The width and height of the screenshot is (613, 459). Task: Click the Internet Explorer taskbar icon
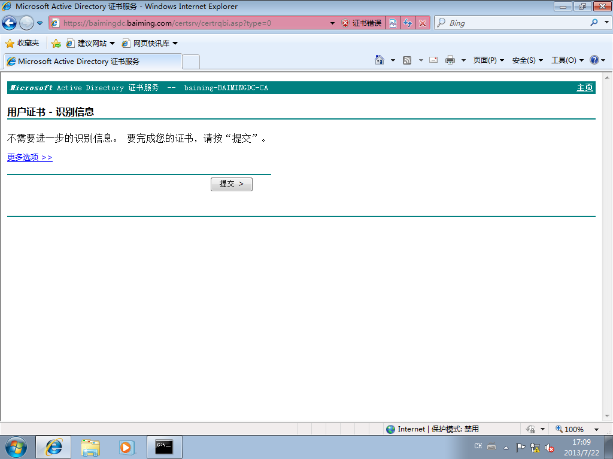click(x=53, y=447)
